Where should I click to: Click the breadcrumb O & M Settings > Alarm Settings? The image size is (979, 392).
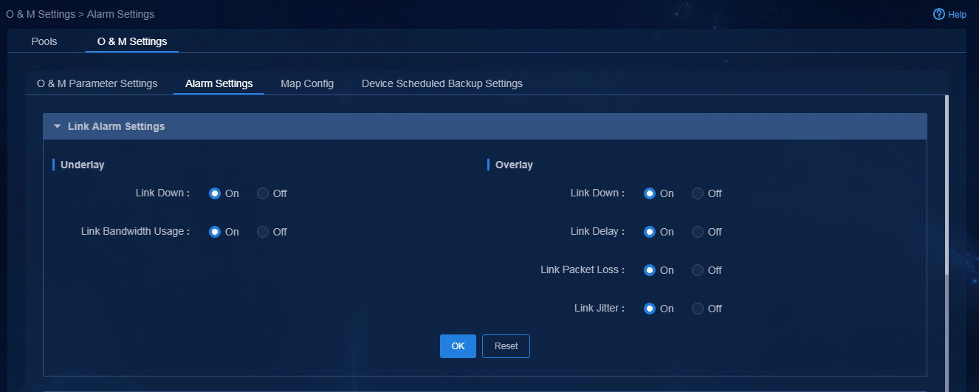tap(80, 14)
